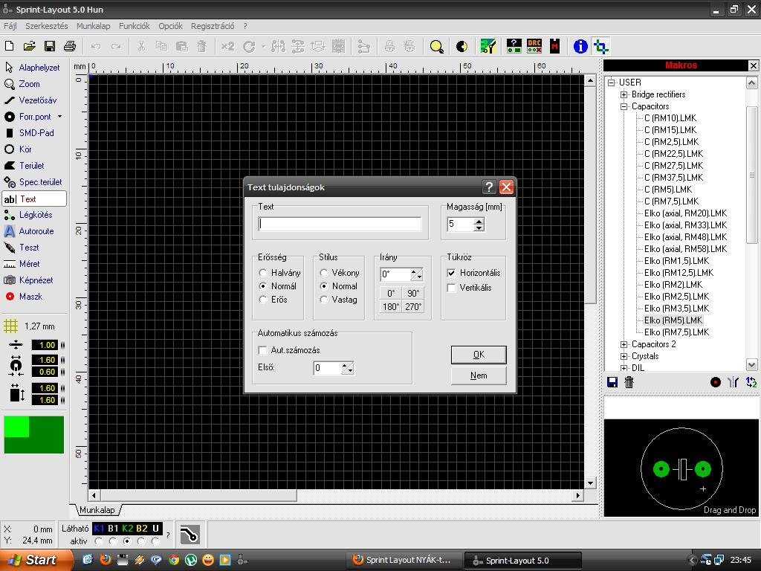Increase the Magasság height spinner

click(x=479, y=222)
